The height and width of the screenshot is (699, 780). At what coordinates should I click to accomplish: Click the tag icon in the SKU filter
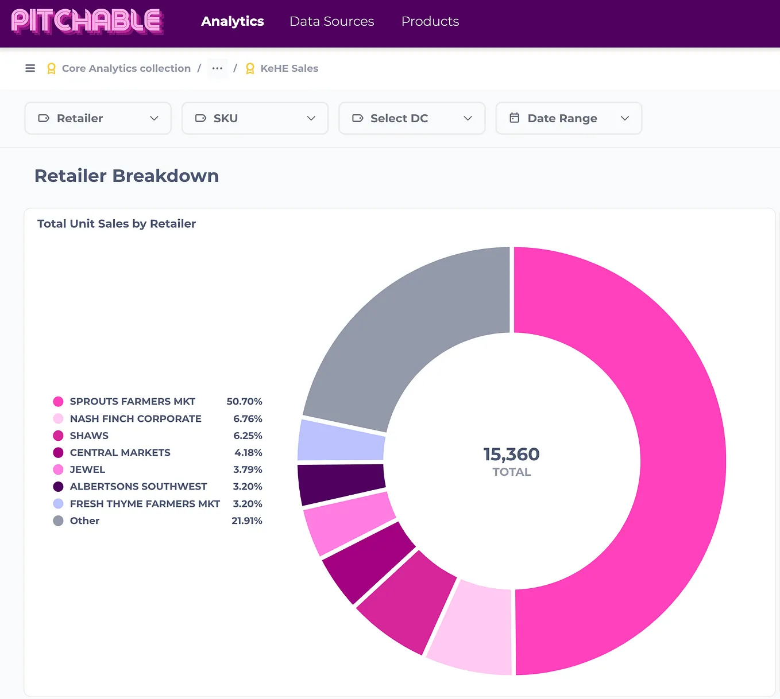tap(200, 118)
